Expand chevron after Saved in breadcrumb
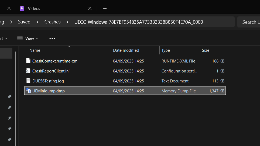Image resolution: width=260 pixels, height=146 pixels. coord(37,22)
